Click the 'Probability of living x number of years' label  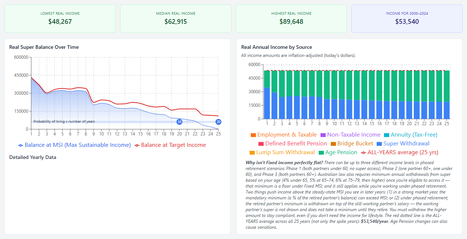64,122
